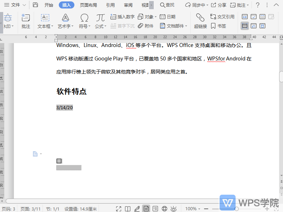Switch to the 引用 tab
Screen dimensions: 283x212
110,5
